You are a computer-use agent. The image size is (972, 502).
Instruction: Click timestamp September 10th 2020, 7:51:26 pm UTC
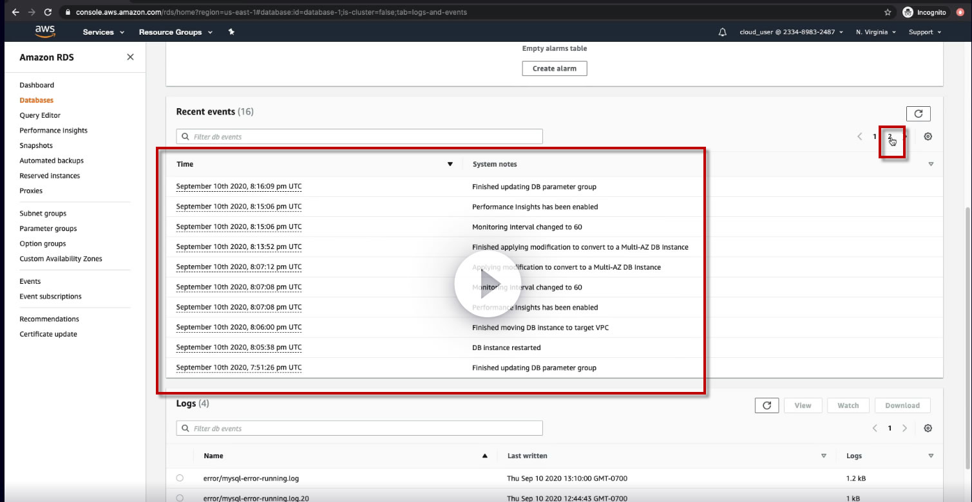[239, 368]
